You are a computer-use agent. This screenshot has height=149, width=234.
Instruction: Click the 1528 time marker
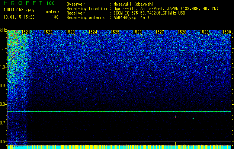click(x=182, y=32)
